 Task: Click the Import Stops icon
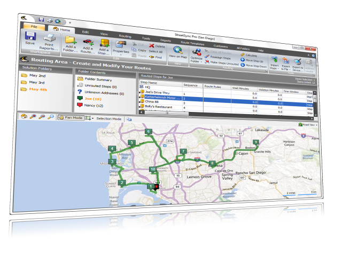[274, 61]
